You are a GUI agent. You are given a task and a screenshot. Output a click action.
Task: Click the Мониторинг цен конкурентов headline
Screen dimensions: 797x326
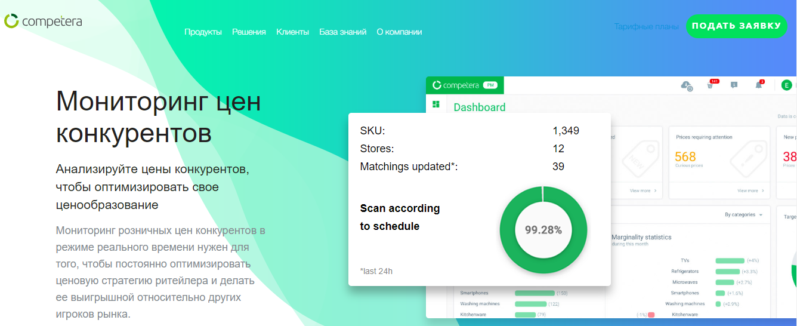click(158, 117)
